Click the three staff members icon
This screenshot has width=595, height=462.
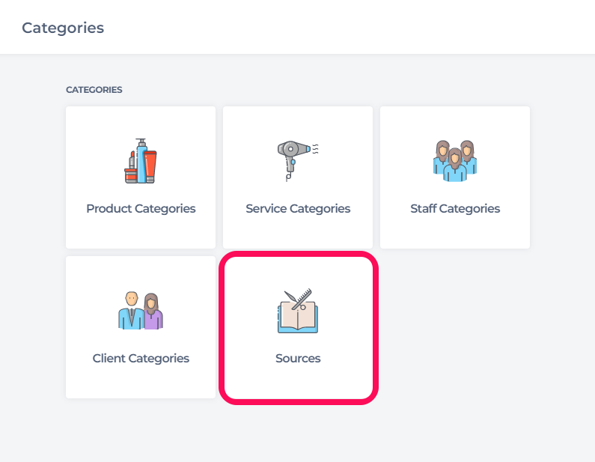click(x=455, y=160)
